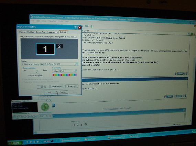The height and width of the screenshot is (146, 196).
Task: Toggle the extend desktop onto monitor checkbox
Action: click(23, 82)
